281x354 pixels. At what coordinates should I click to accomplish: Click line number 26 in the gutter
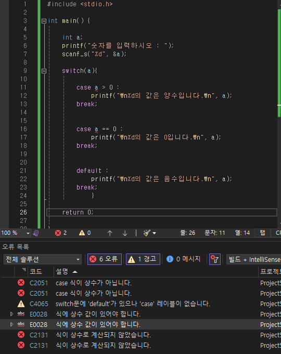23,212
